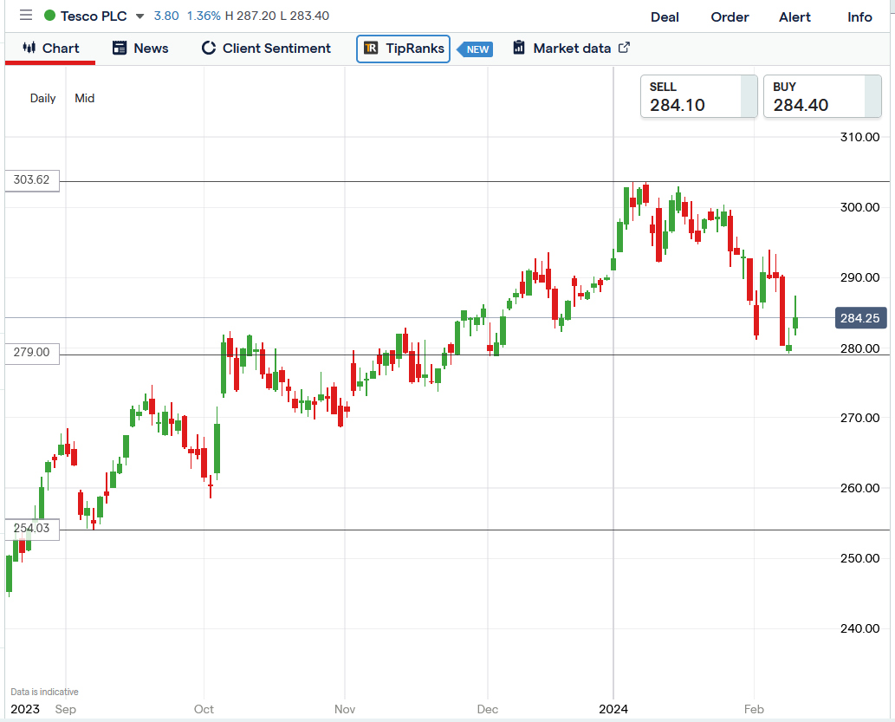
Task: Click the green market status dot
Action: click(x=49, y=16)
